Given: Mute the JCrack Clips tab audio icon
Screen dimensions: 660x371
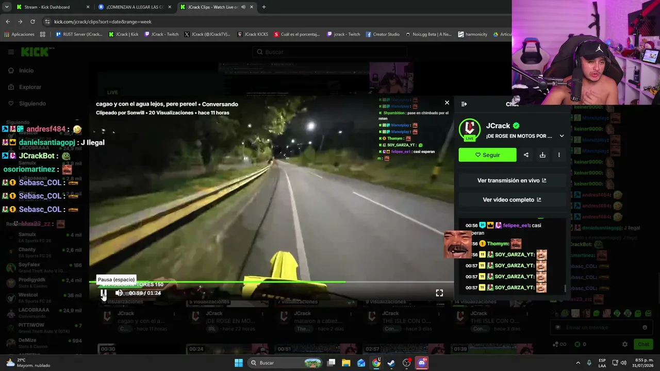Looking at the screenshot, I should tap(243, 7).
